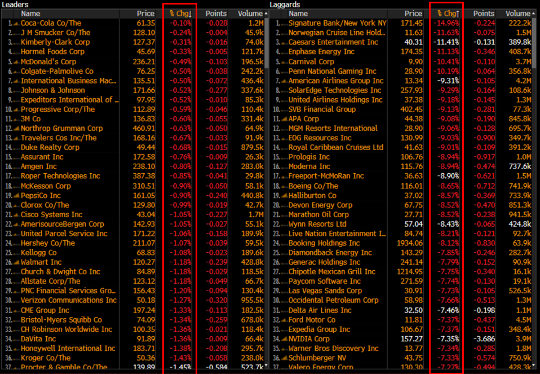Screen dimensions: 540x374
Task: Click the bar icon beside Schlumberger NV
Action: (x=285, y=358)
